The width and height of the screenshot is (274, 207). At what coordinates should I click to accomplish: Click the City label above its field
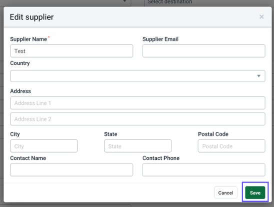(15, 134)
